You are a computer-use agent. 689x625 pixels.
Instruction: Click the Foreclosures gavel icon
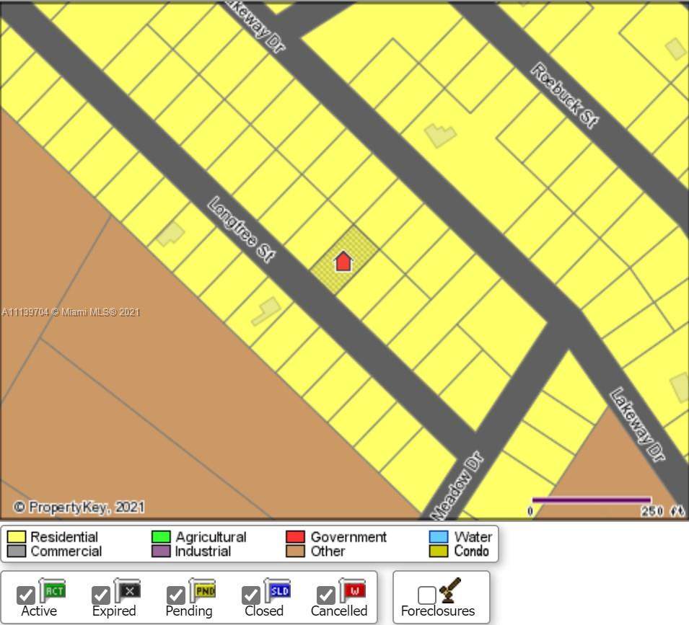tap(450, 590)
